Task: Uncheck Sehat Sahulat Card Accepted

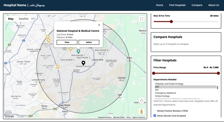Action: [155, 116]
